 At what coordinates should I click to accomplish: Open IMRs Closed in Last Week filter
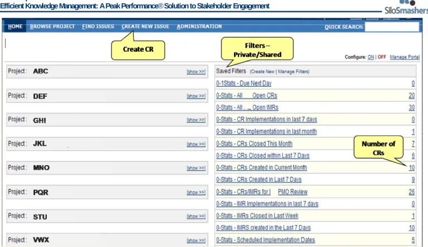(x=257, y=216)
